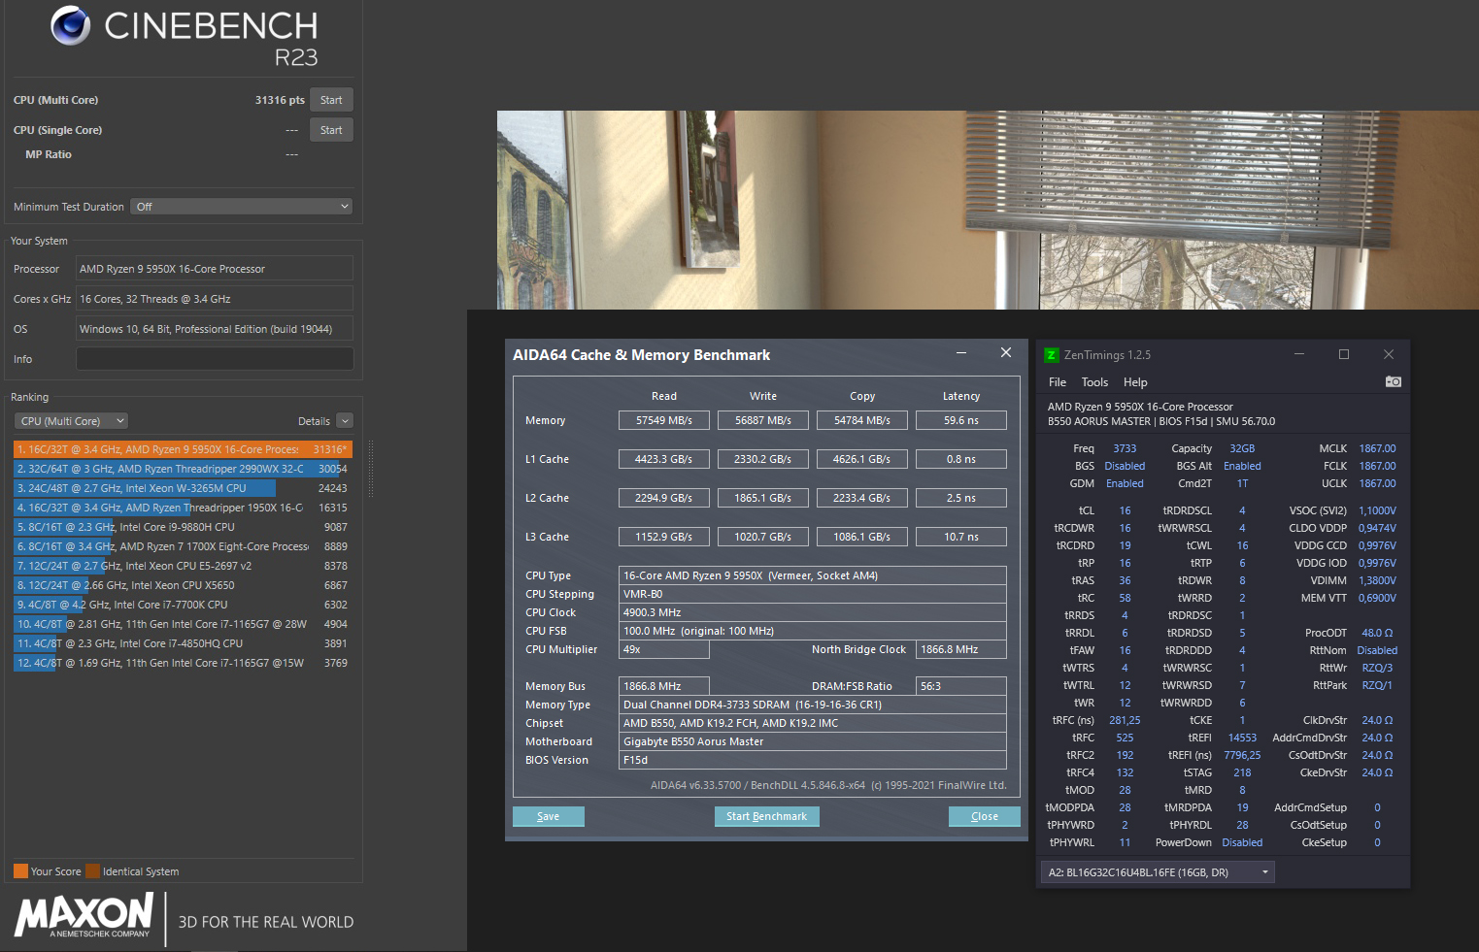Select the Xeon E5-2697 v2 ranking row

(x=183, y=566)
